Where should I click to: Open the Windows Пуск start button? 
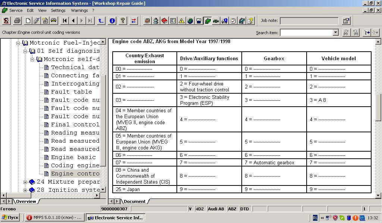(10, 218)
